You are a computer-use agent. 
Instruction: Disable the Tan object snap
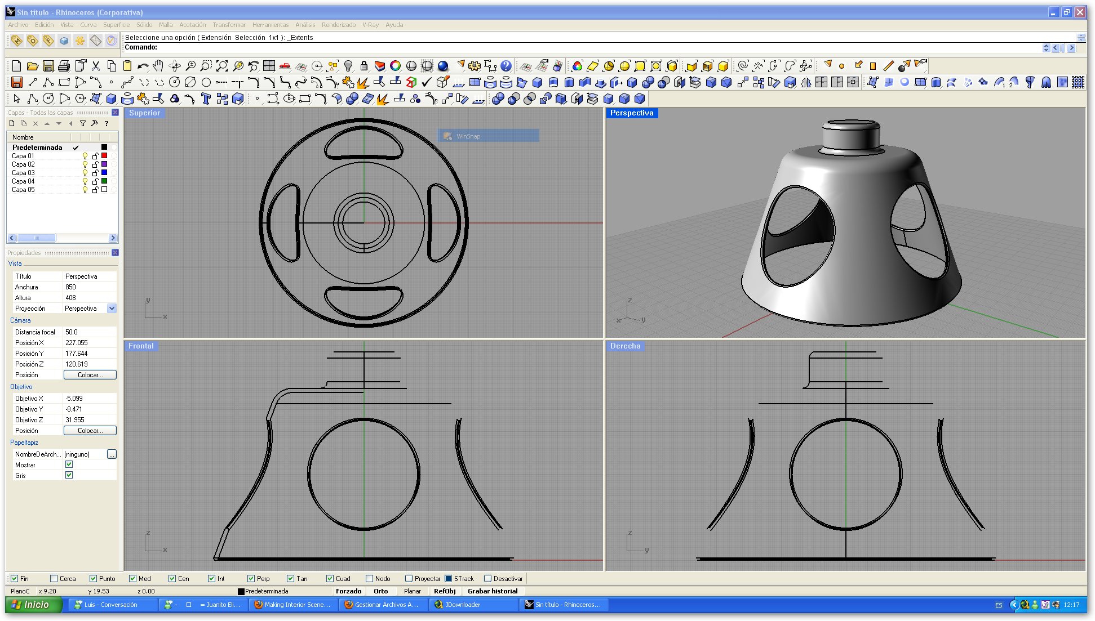pos(290,578)
